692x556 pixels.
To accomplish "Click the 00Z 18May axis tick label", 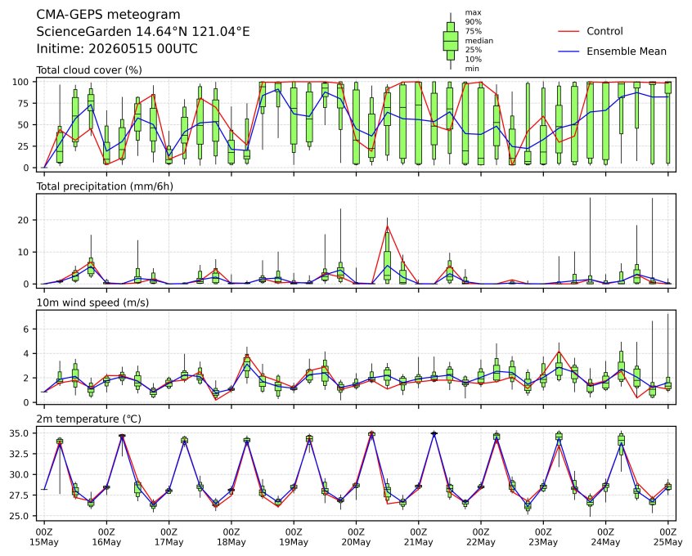I will tap(231, 537).
